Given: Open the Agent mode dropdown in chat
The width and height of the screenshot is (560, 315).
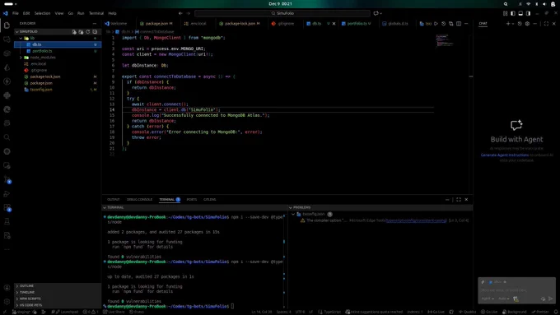Looking at the screenshot, I should 488,299.
